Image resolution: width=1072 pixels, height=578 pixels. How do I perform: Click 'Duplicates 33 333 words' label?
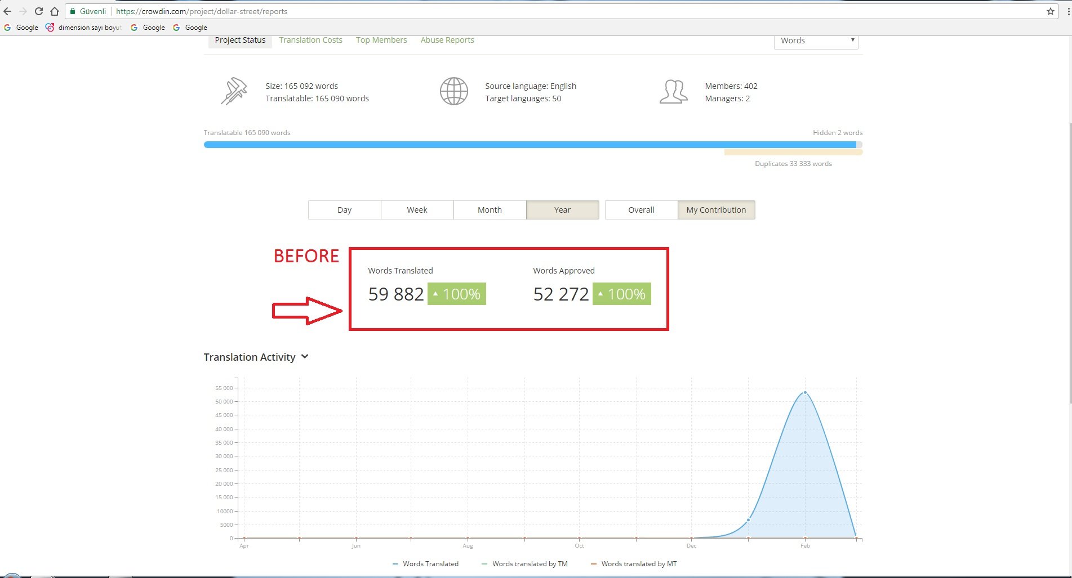click(x=793, y=164)
